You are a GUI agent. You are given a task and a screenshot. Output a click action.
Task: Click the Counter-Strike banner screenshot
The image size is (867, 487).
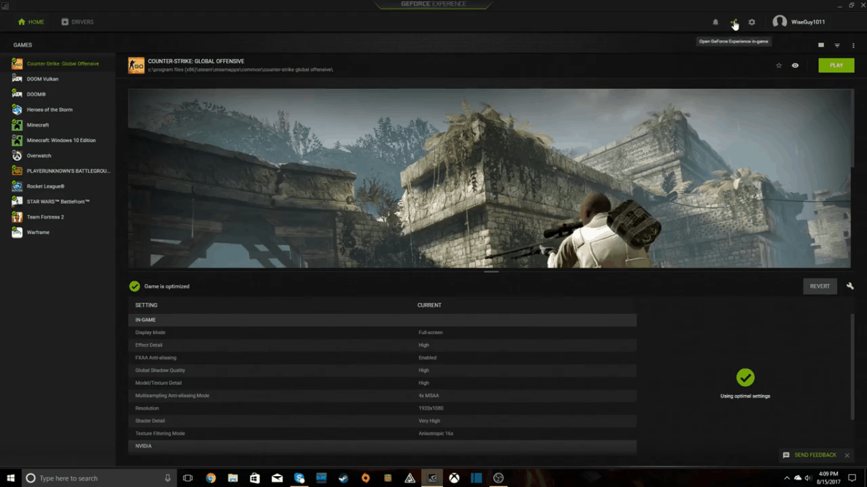tap(489, 178)
